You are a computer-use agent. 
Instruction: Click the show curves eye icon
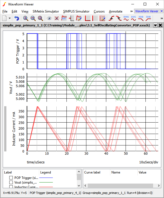49,18
